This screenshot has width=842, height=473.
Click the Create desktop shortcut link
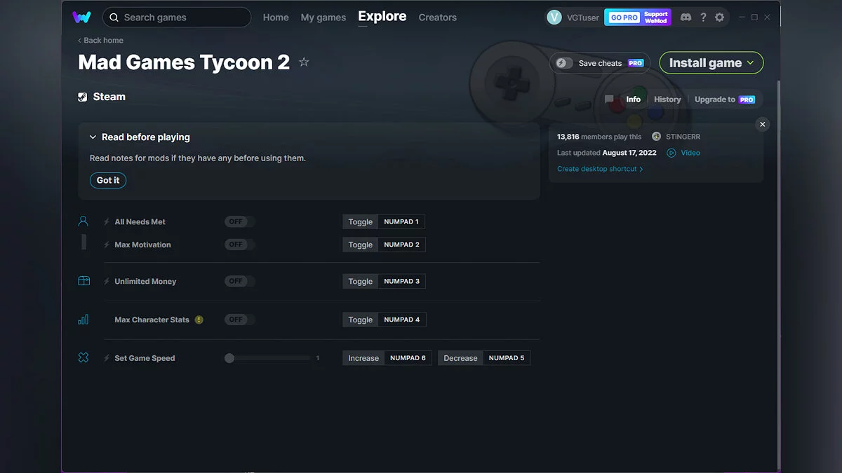[598, 168]
